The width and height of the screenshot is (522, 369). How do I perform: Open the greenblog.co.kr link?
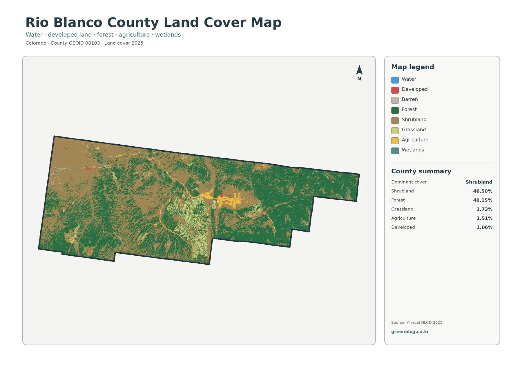410,332
